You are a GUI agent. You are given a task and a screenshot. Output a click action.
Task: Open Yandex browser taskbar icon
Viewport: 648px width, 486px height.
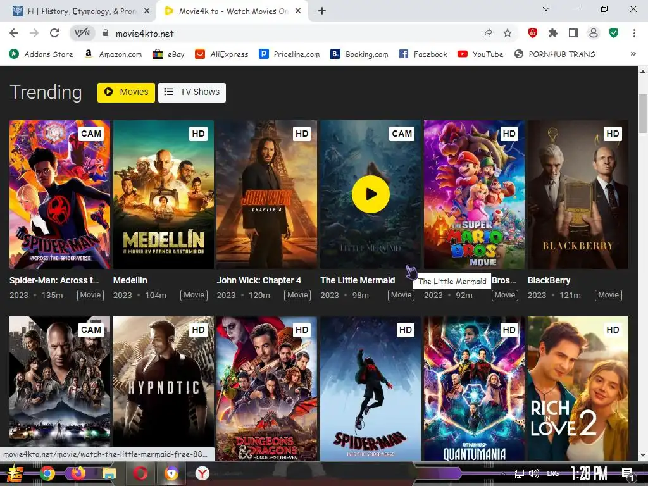202,473
